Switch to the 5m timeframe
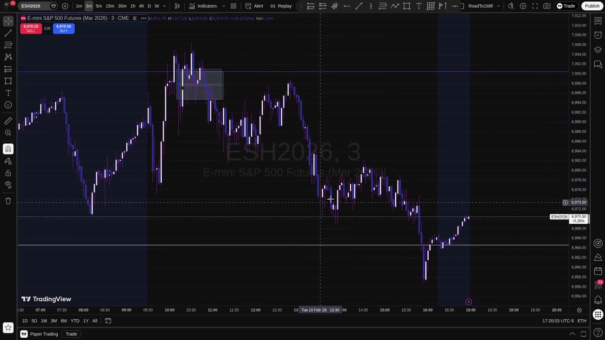605x340 pixels. click(x=99, y=6)
